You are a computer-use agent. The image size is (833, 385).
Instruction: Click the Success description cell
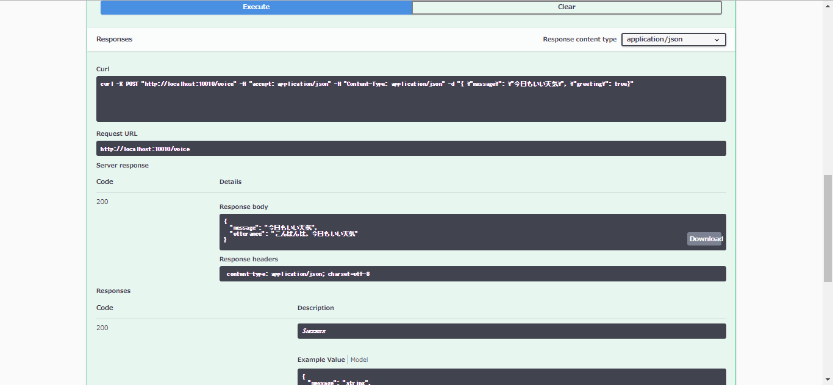[511, 331]
